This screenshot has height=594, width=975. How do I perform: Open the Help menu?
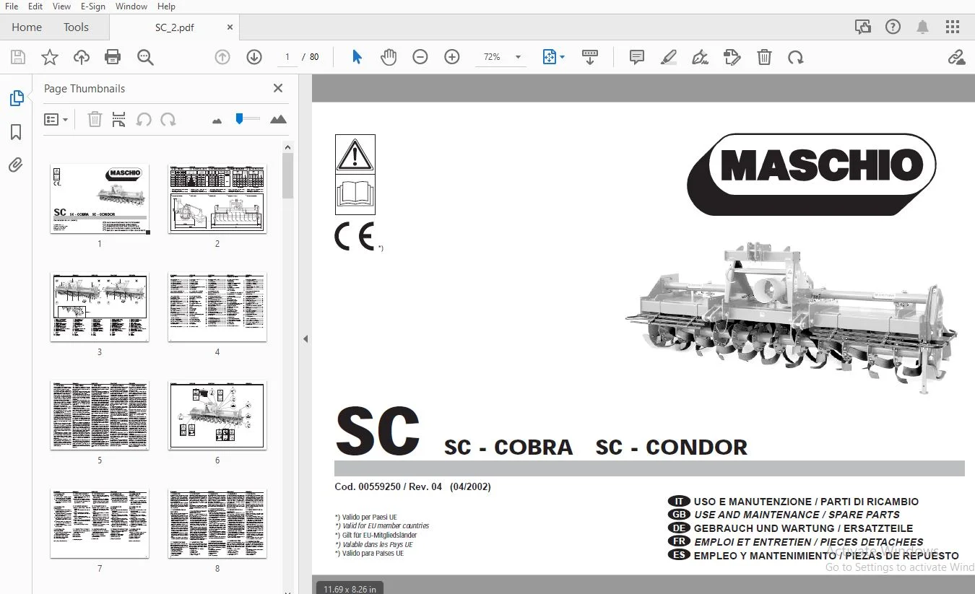(x=166, y=6)
